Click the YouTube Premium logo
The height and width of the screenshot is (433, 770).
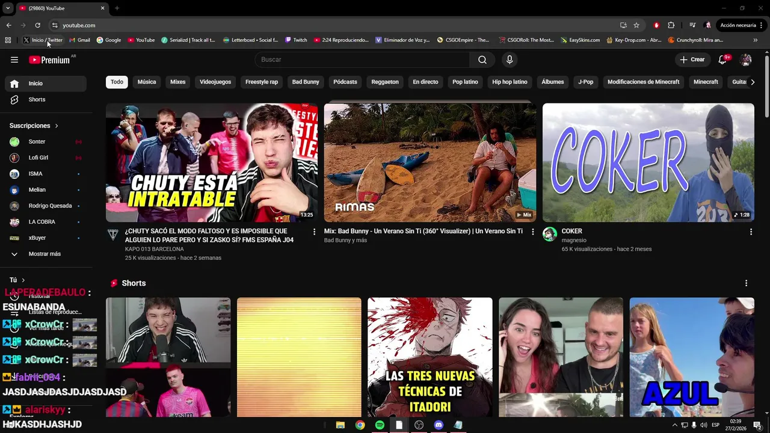coord(49,60)
